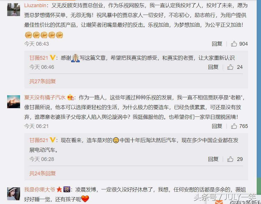261x204 pixels.
Task: Reply to Liuzanbin's comment
Action: pos(217,44)
